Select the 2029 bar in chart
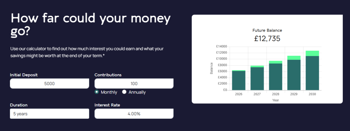Viewport: 350px width, 131px height. point(294,73)
